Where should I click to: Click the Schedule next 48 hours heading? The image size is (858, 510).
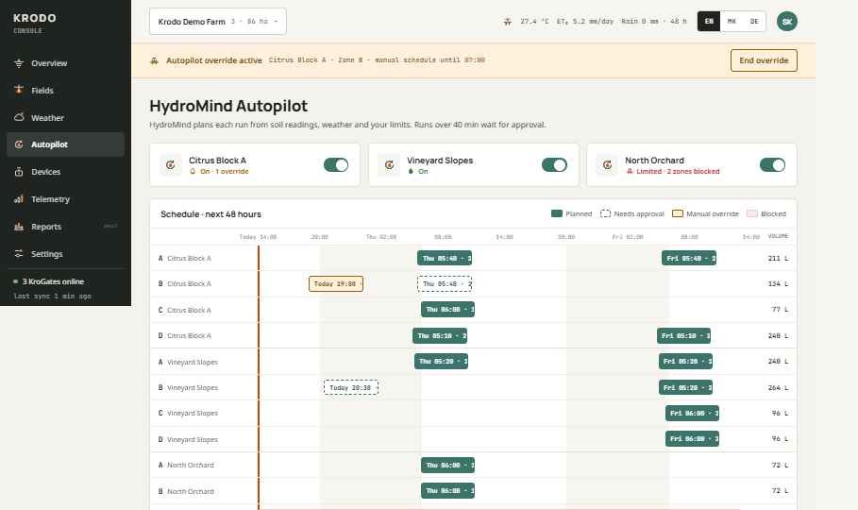tap(210, 214)
